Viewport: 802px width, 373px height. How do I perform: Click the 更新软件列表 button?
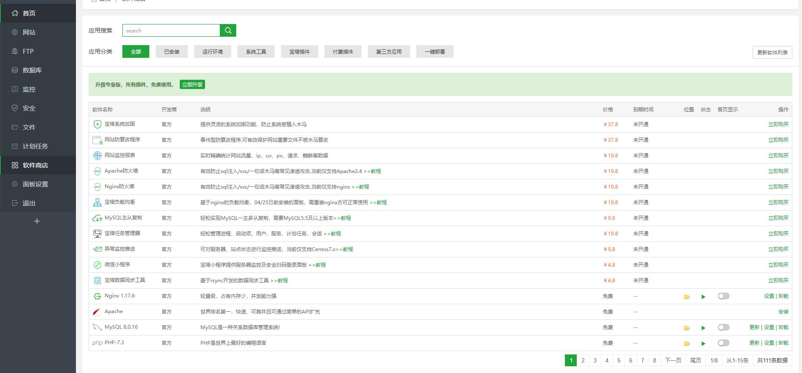click(772, 52)
